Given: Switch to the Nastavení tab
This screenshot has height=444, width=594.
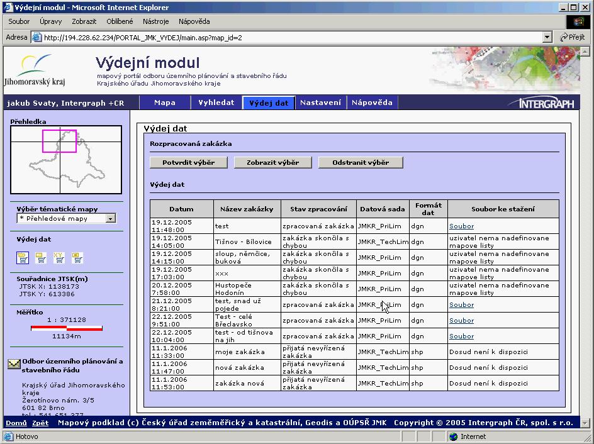Looking at the screenshot, I should pyautogui.click(x=320, y=103).
